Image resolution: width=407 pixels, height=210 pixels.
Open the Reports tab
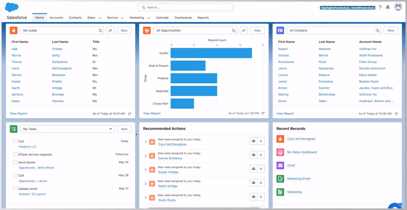203,18
